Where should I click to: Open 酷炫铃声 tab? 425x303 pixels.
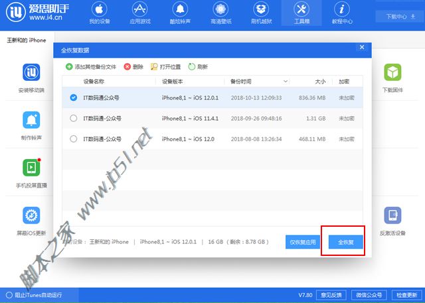pyautogui.click(x=180, y=13)
